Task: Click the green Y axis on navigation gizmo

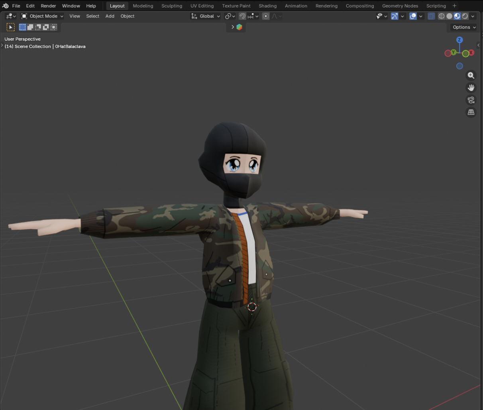Action: coord(454,52)
